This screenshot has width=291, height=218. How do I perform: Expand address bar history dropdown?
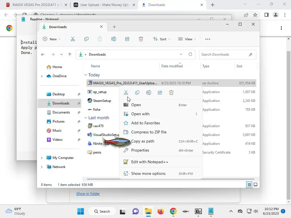pyautogui.click(x=181, y=54)
